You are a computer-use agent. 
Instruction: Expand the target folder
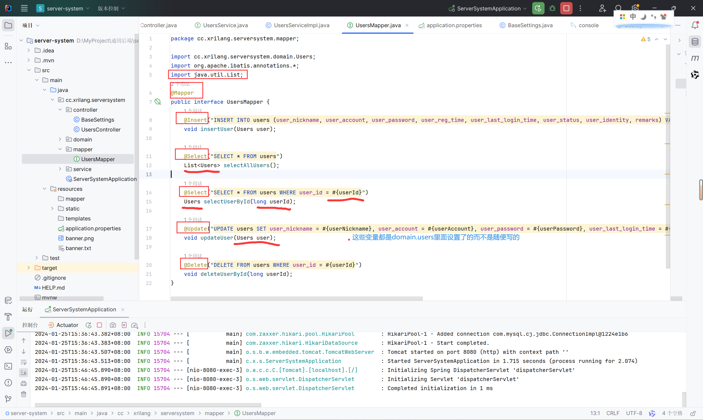point(29,268)
